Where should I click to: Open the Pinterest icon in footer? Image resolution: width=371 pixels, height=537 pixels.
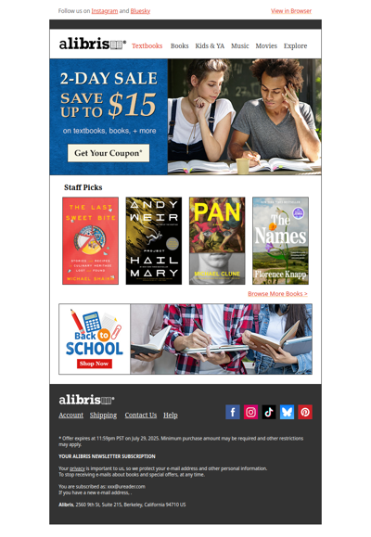(305, 412)
